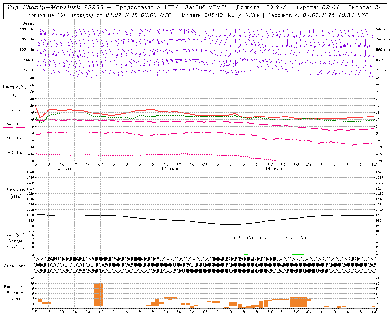Click forecast start text 04.07.2025 06:00 UTC
Screen dimensions: 392x314
click(x=138, y=15)
